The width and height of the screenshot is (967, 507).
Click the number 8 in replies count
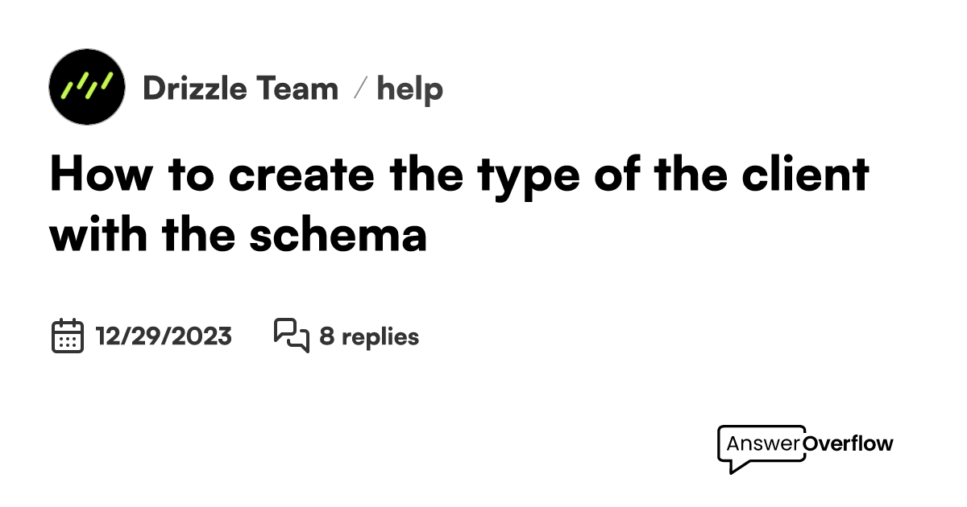(326, 336)
